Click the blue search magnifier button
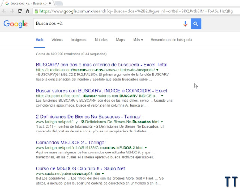 pos(196,24)
